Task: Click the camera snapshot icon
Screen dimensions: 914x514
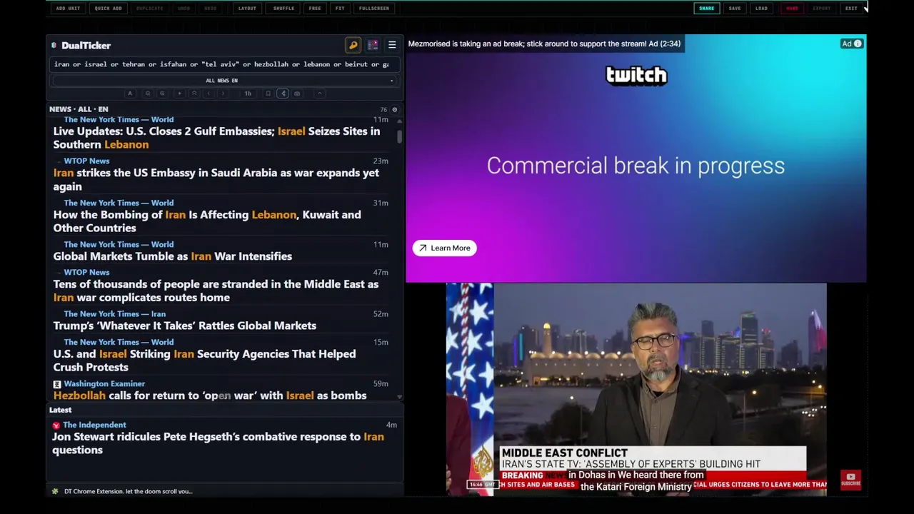Action: [x=297, y=94]
